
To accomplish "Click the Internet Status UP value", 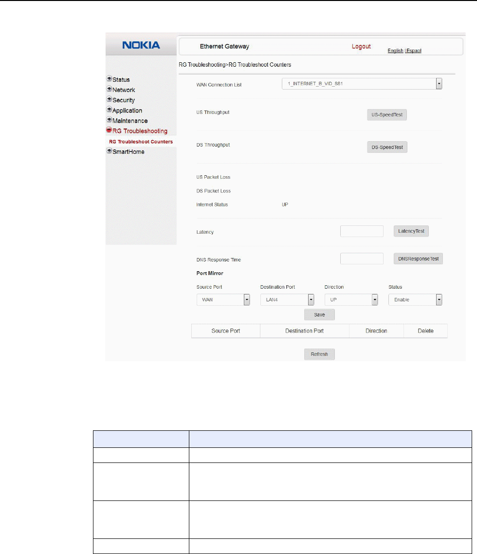I will 285,204.
